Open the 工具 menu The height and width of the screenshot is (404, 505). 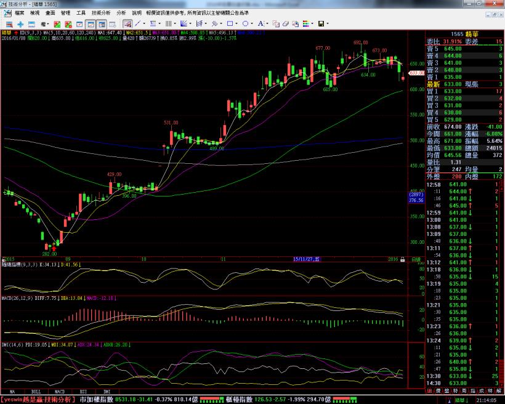81,12
